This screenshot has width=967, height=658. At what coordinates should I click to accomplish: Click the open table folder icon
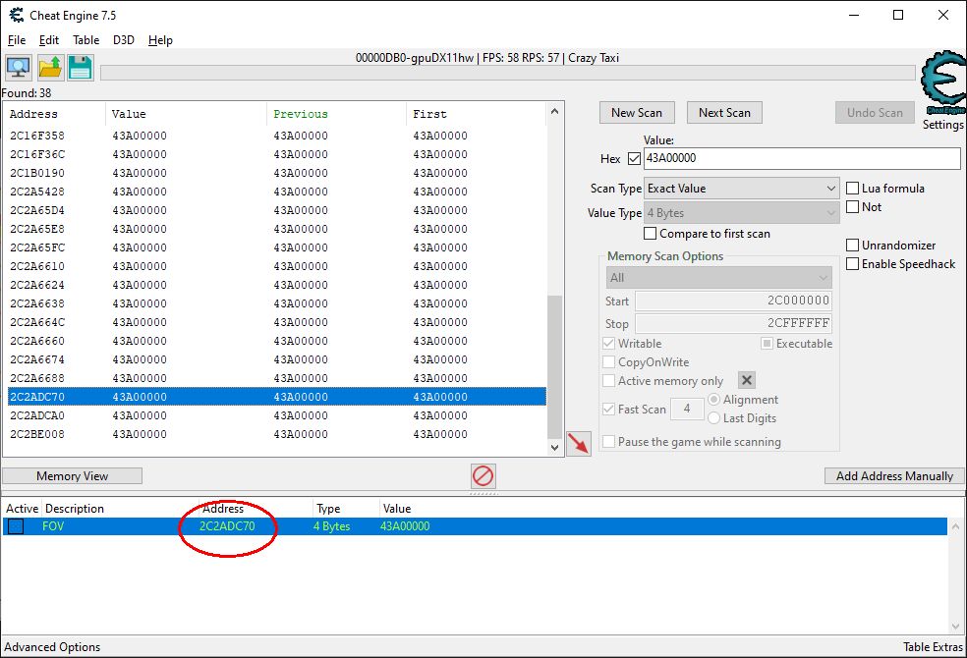[50, 67]
